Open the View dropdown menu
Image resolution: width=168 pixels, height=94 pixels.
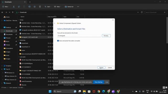[57, 7]
